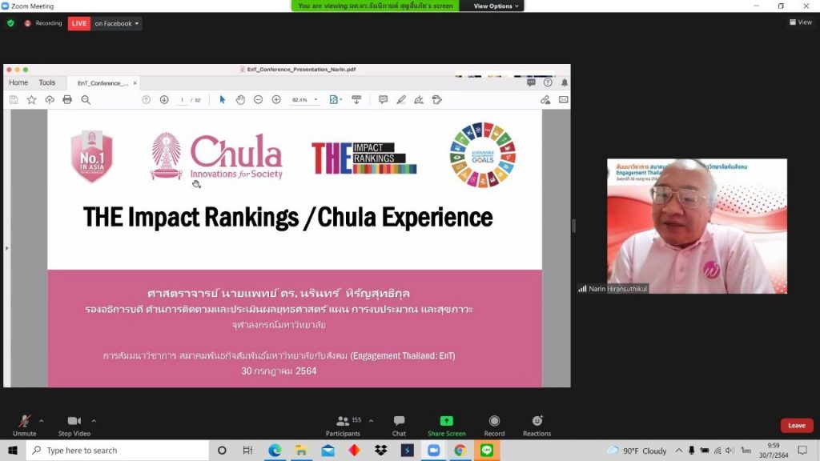Expand the left navigation pane arrow

pyautogui.click(x=6, y=248)
